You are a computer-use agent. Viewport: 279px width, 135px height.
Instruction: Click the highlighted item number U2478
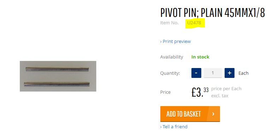[194, 23]
